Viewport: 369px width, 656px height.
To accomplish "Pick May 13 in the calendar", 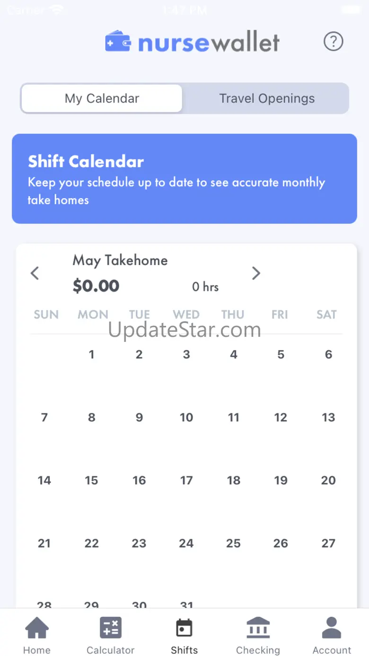I will 328,417.
